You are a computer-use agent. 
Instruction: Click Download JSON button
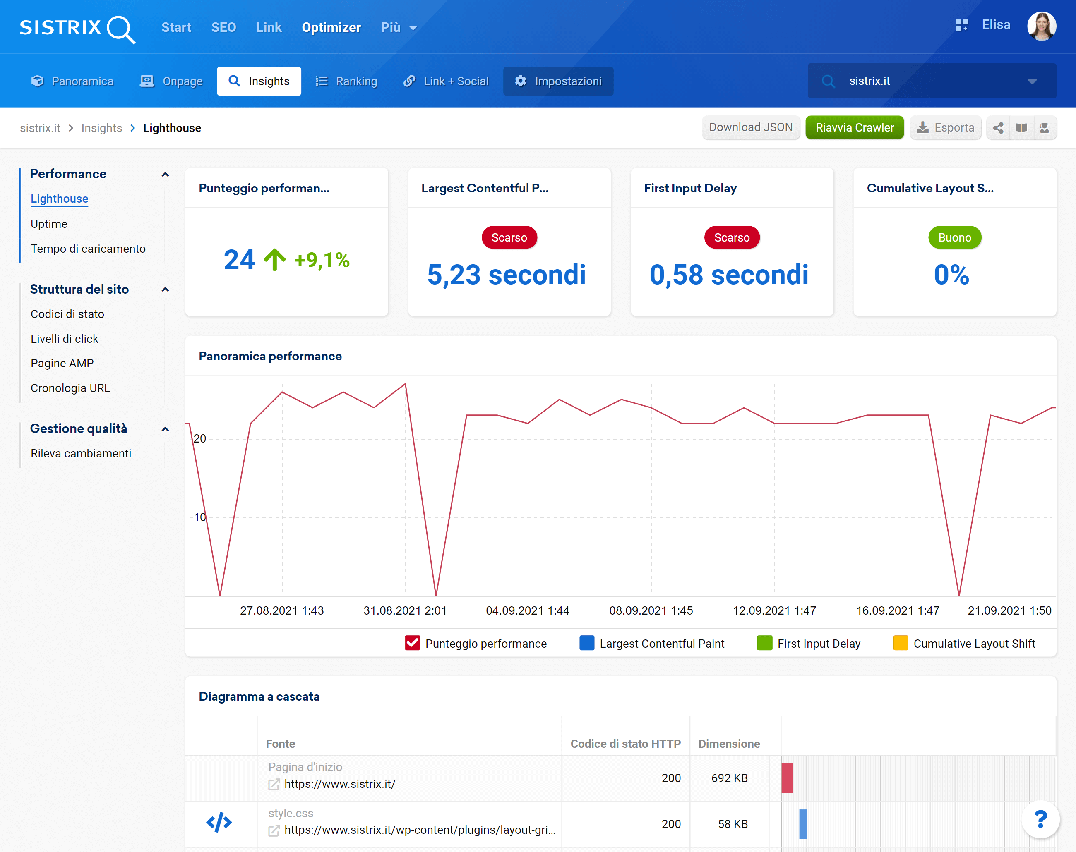tap(751, 127)
